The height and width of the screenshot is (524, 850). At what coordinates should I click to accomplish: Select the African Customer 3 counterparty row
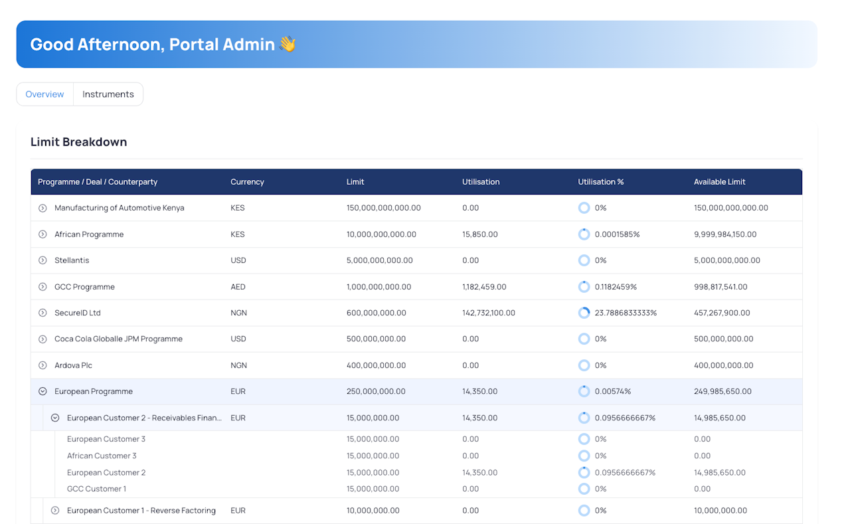(x=102, y=456)
